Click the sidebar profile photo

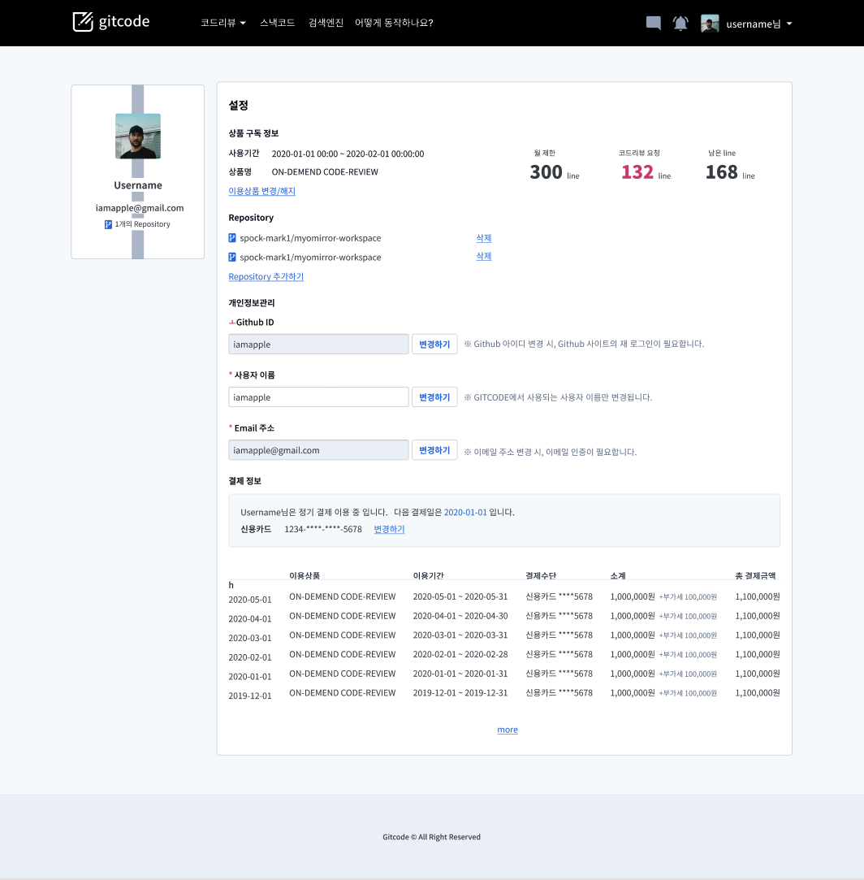coord(138,136)
